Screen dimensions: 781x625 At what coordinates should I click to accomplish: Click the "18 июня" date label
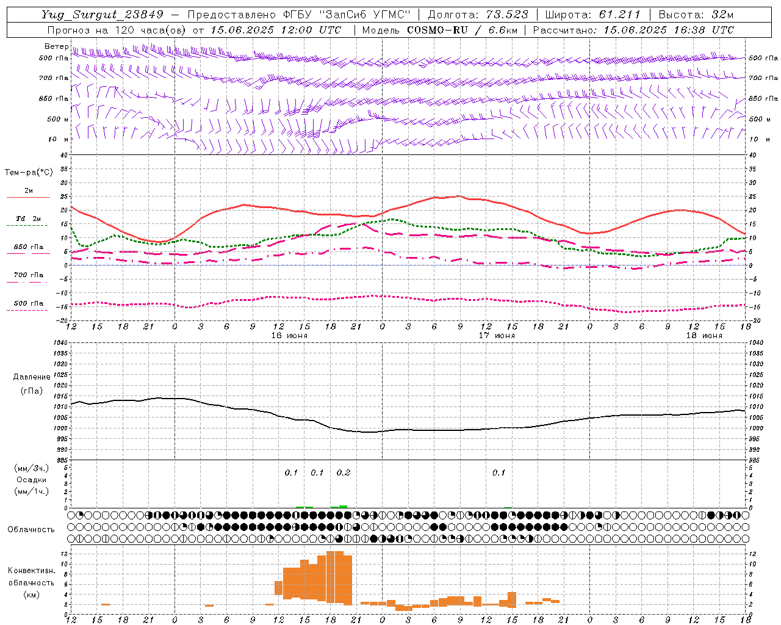[x=704, y=336]
